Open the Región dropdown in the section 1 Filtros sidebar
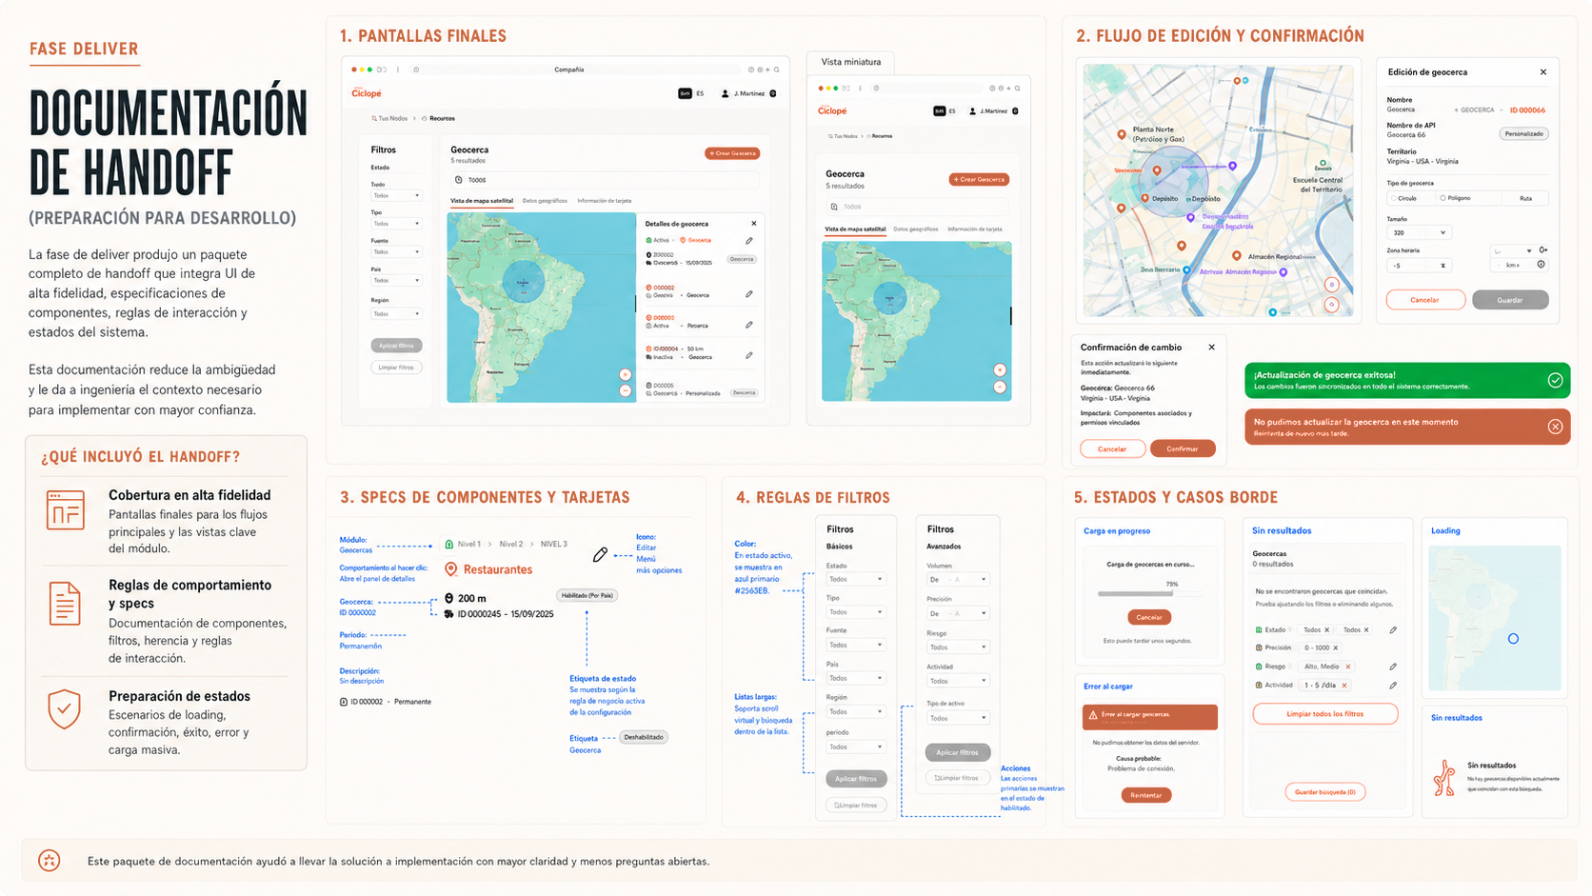 (396, 313)
